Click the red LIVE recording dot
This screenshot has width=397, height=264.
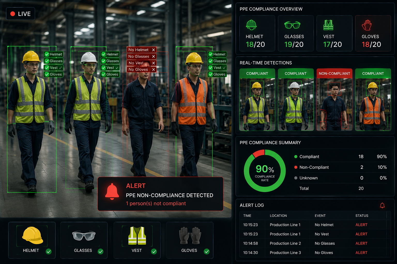[12, 14]
